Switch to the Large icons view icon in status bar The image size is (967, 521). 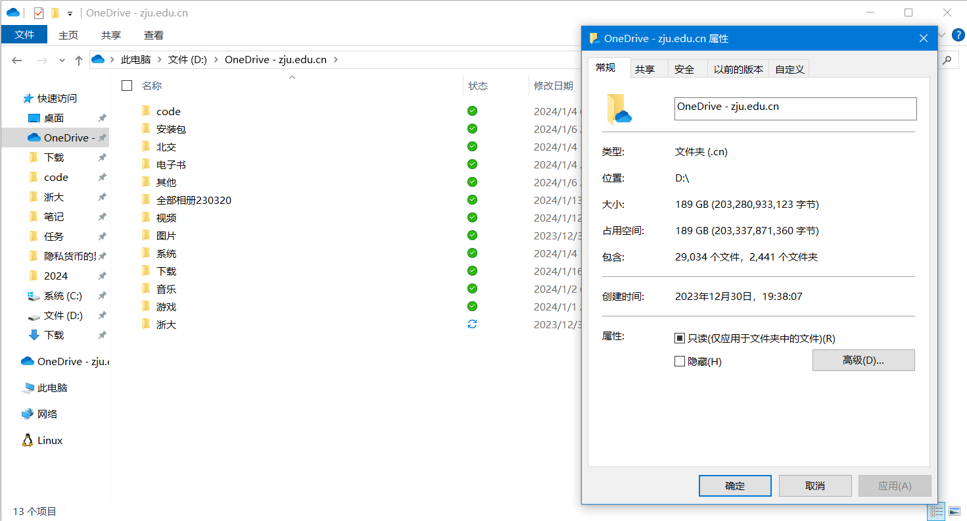tap(954, 511)
